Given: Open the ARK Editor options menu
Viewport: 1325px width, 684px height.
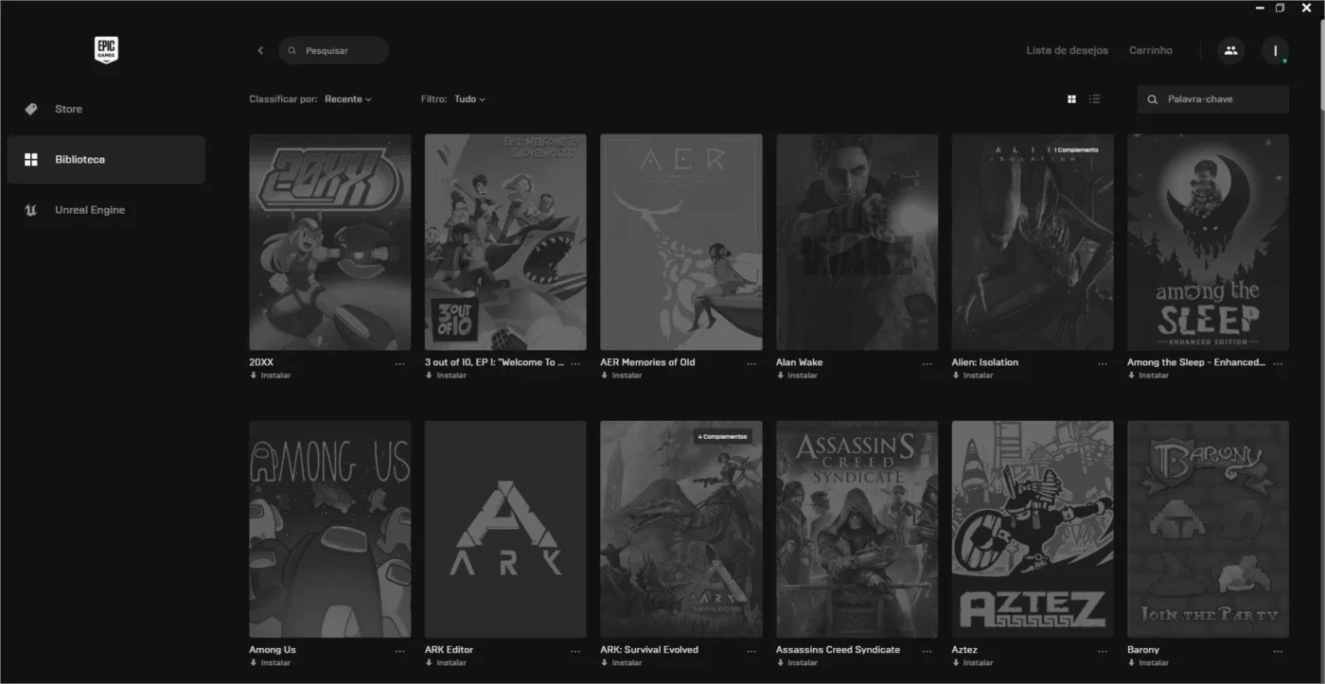Looking at the screenshot, I should coord(575,651).
